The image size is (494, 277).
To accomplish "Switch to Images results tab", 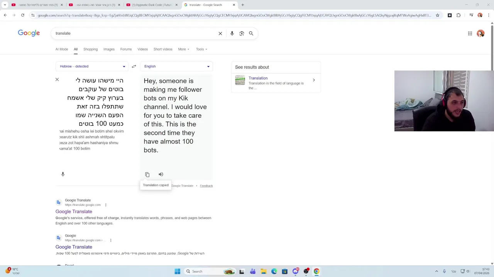I will coord(109,49).
